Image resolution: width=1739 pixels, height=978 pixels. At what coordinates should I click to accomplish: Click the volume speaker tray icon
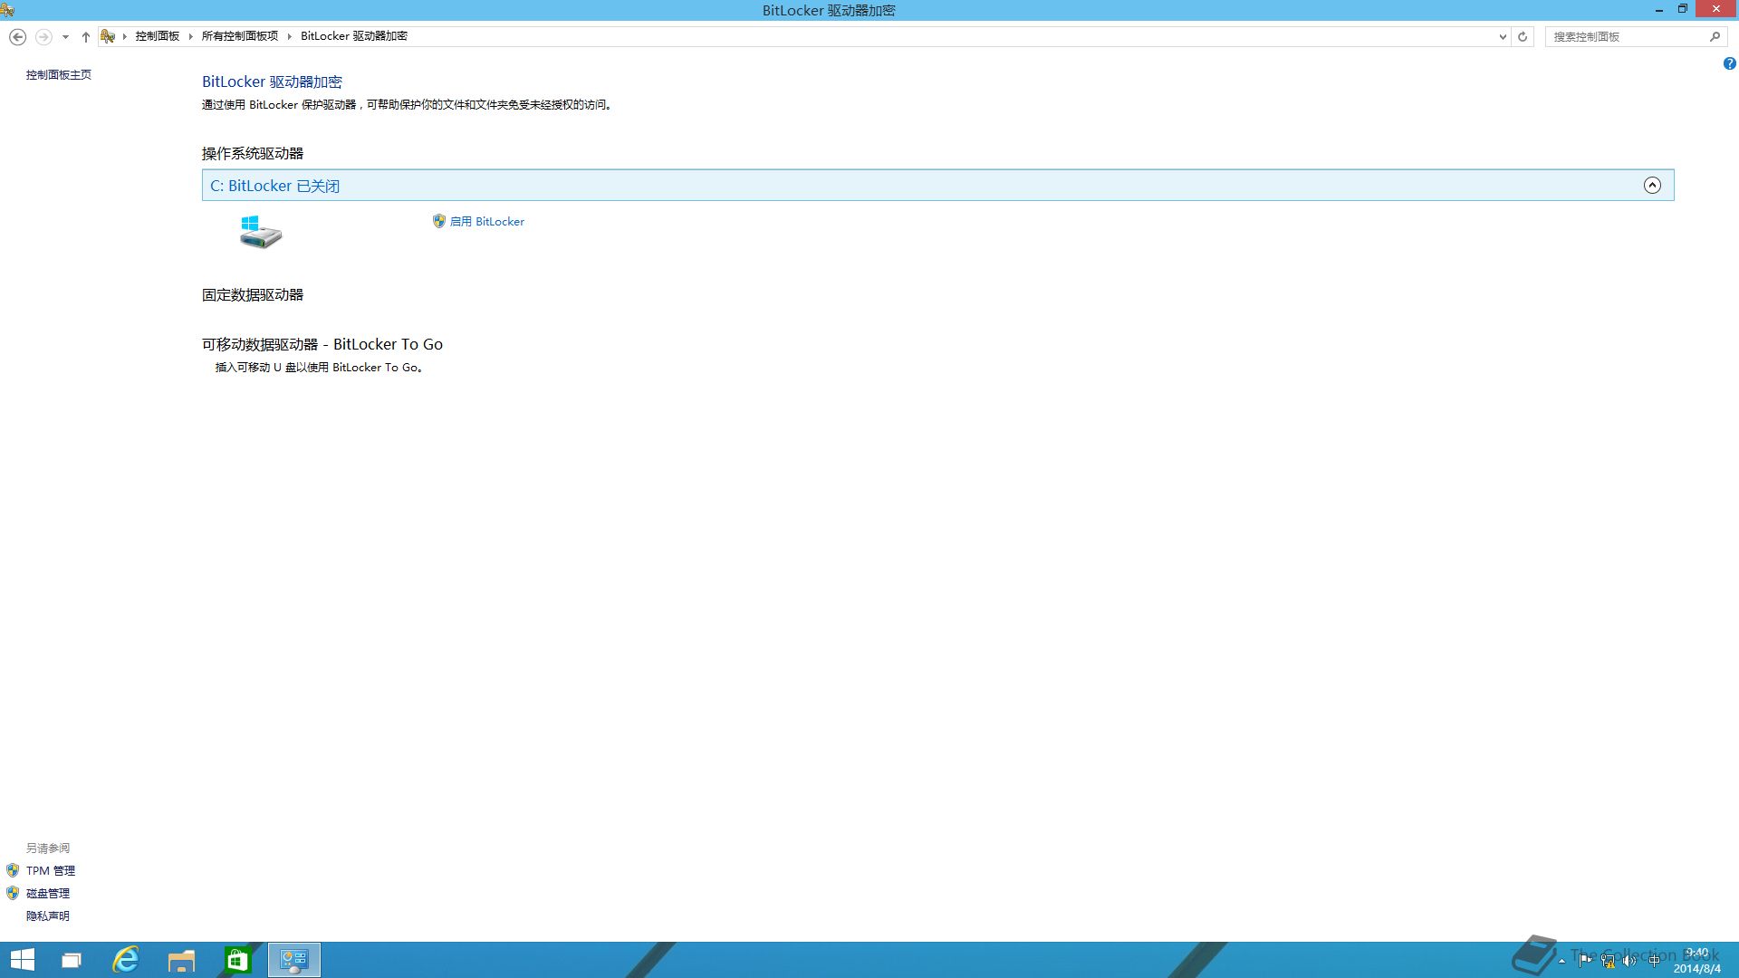[x=1630, y=961]
